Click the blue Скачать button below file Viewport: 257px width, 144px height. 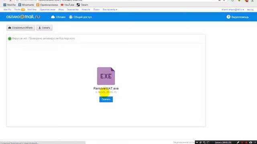pos(106,100)
